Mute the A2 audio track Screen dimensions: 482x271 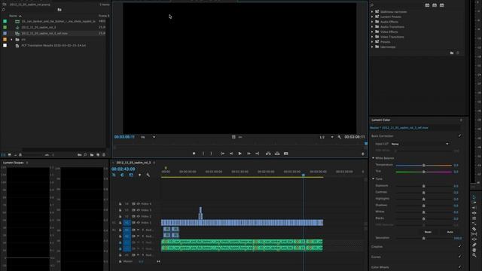tap(139, 236)
